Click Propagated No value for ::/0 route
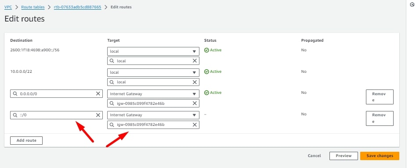Image resolution: width=416 pixels, height=168 pixels. [304, 114]
